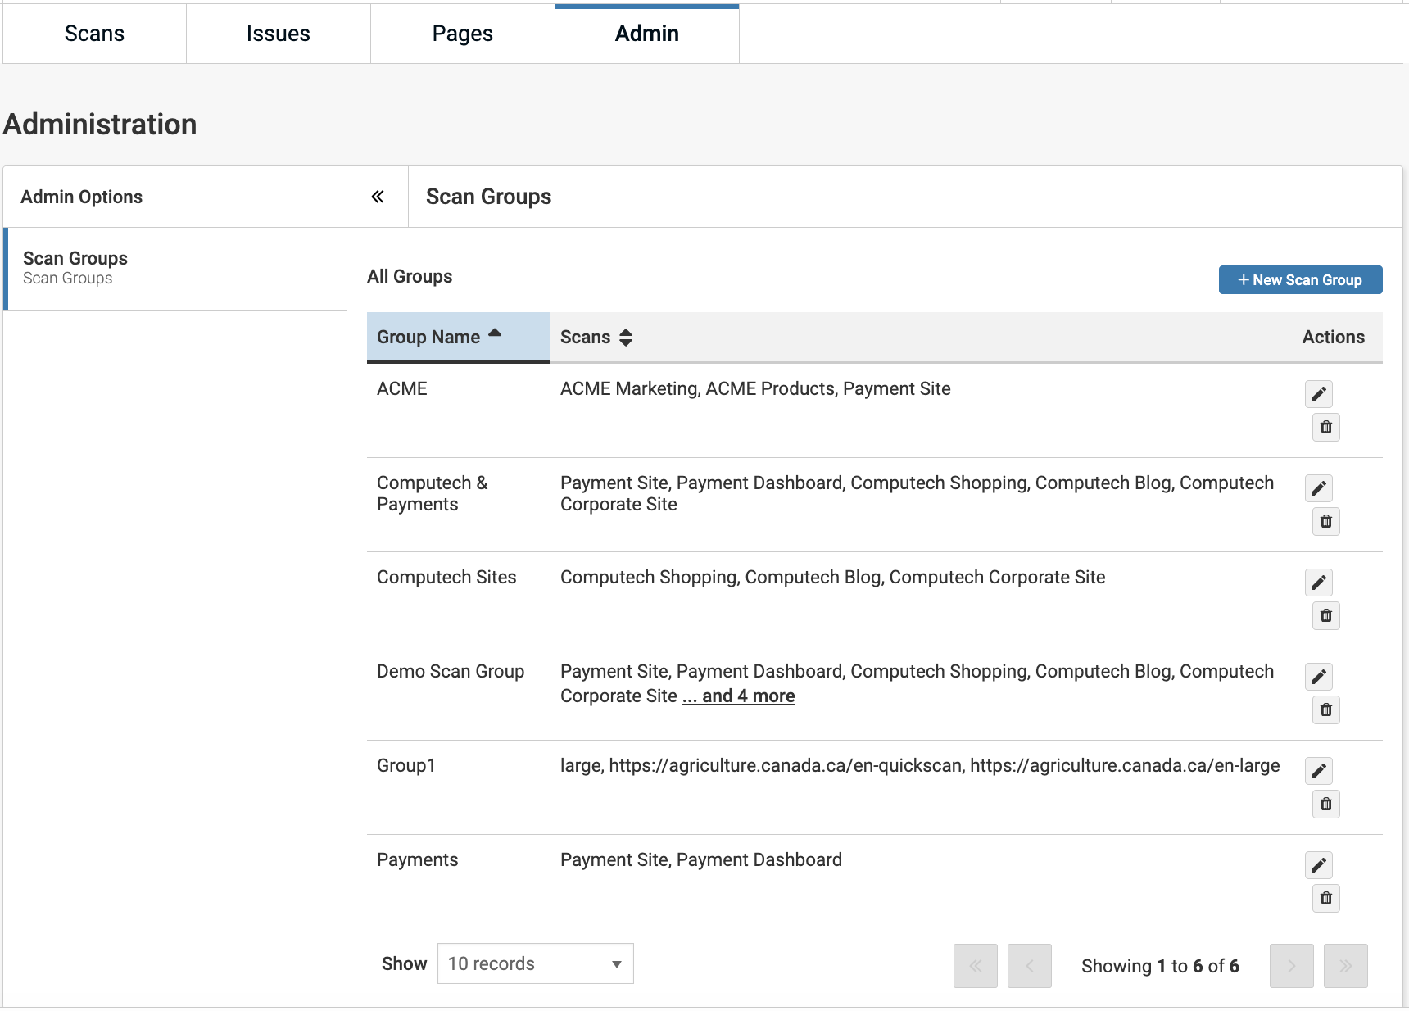Viewport: 1409px width, 1011px height.
Task: Edit the Computech & Payments group
Action: pos(1318,488)
